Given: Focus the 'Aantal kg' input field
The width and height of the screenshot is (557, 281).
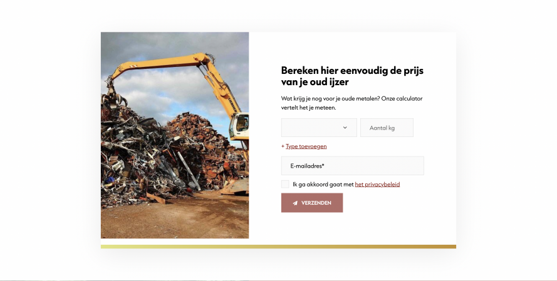Looking at the screenshot, I should click(x=387, y=128).
